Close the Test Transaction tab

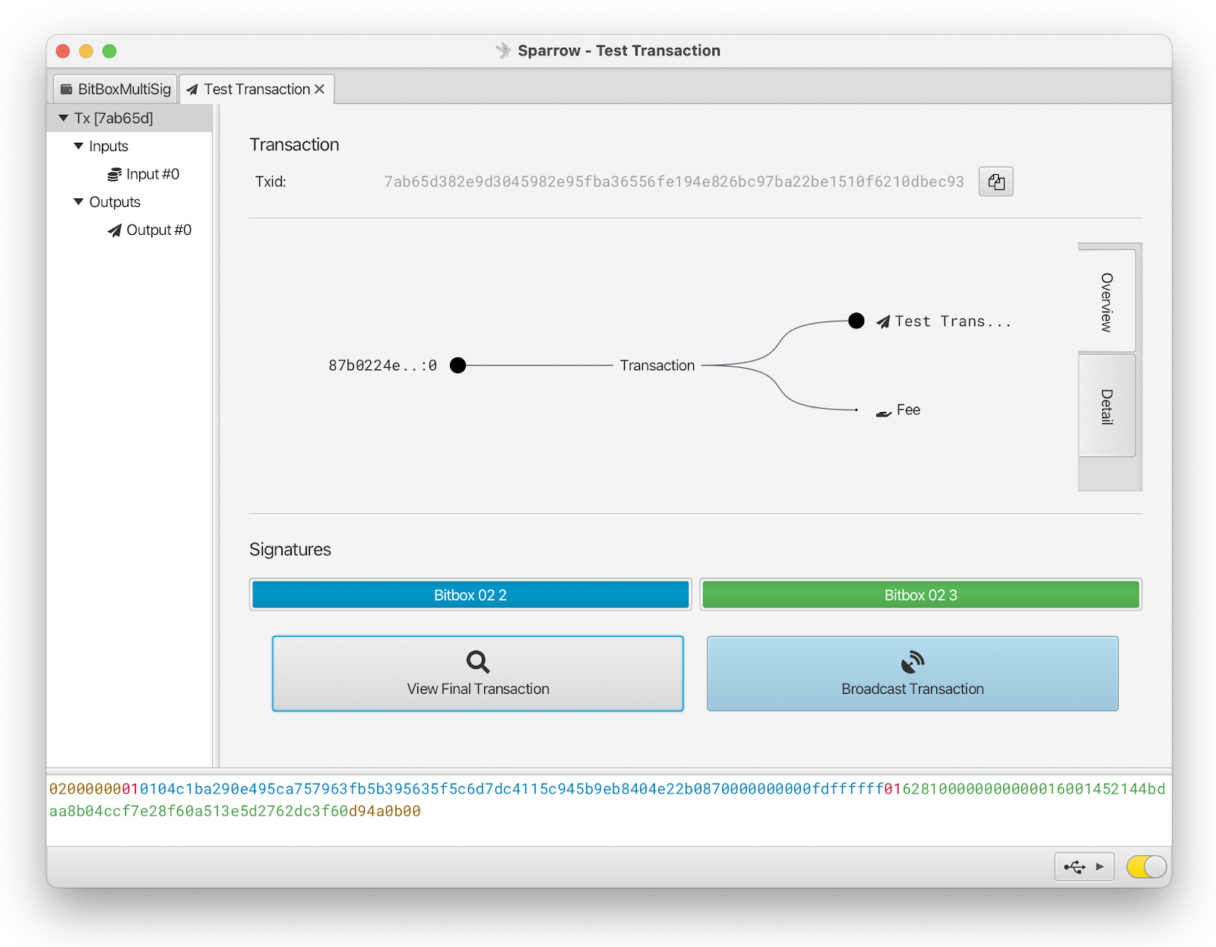320,89
